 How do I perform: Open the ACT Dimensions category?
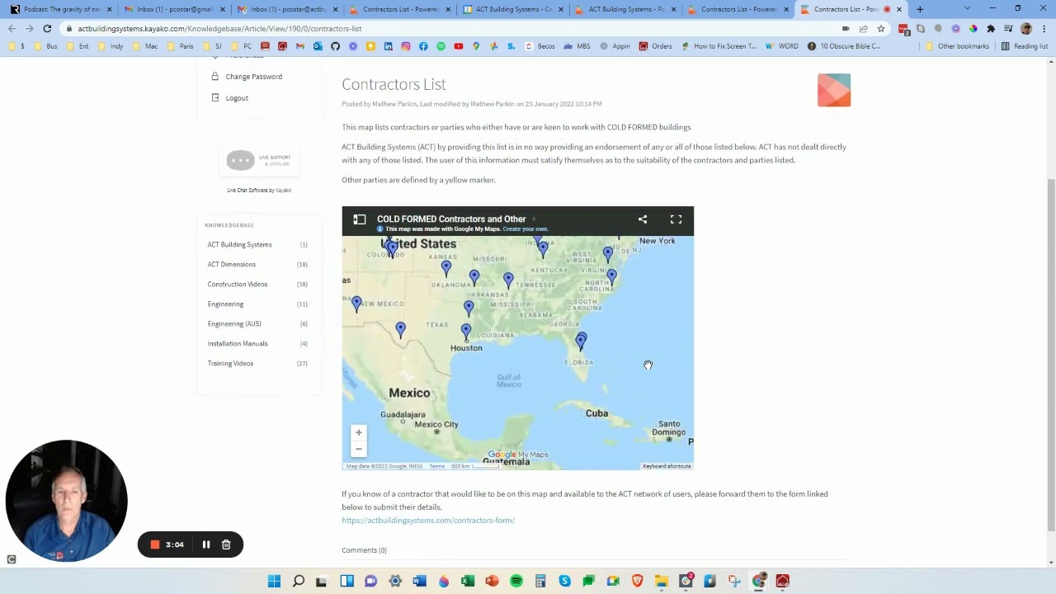click(x=231, y=265)
